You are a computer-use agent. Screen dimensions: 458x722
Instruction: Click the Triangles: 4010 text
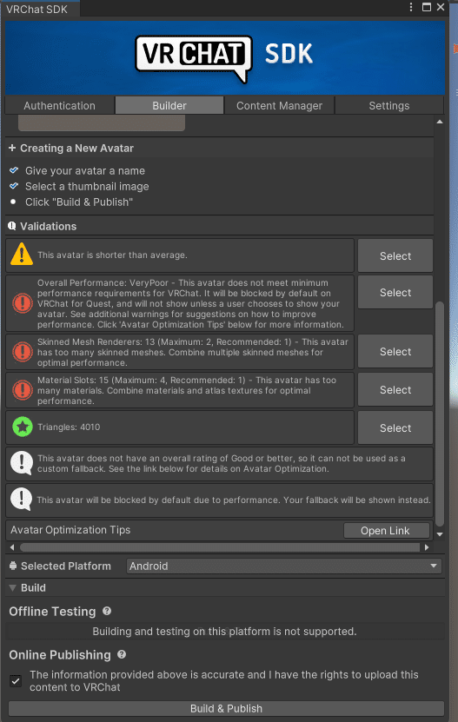pyautogui.click(x=69, y=427)
